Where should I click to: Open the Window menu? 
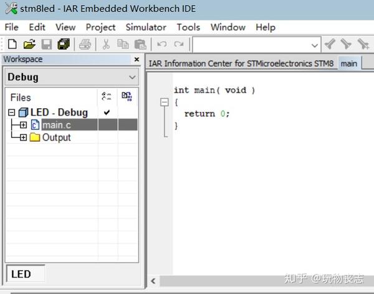click(x=228, y=27)
